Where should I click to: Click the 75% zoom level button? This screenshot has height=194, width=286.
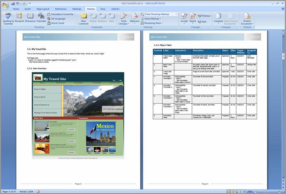click(250, 191)
